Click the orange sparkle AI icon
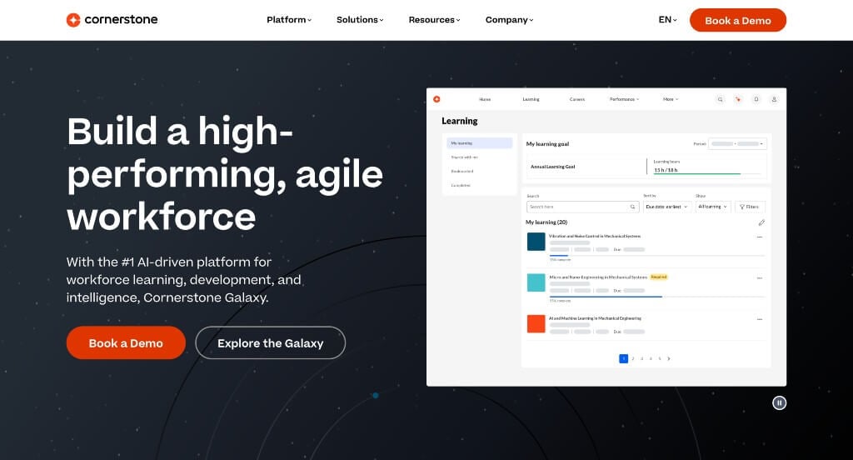 [738, 100]
